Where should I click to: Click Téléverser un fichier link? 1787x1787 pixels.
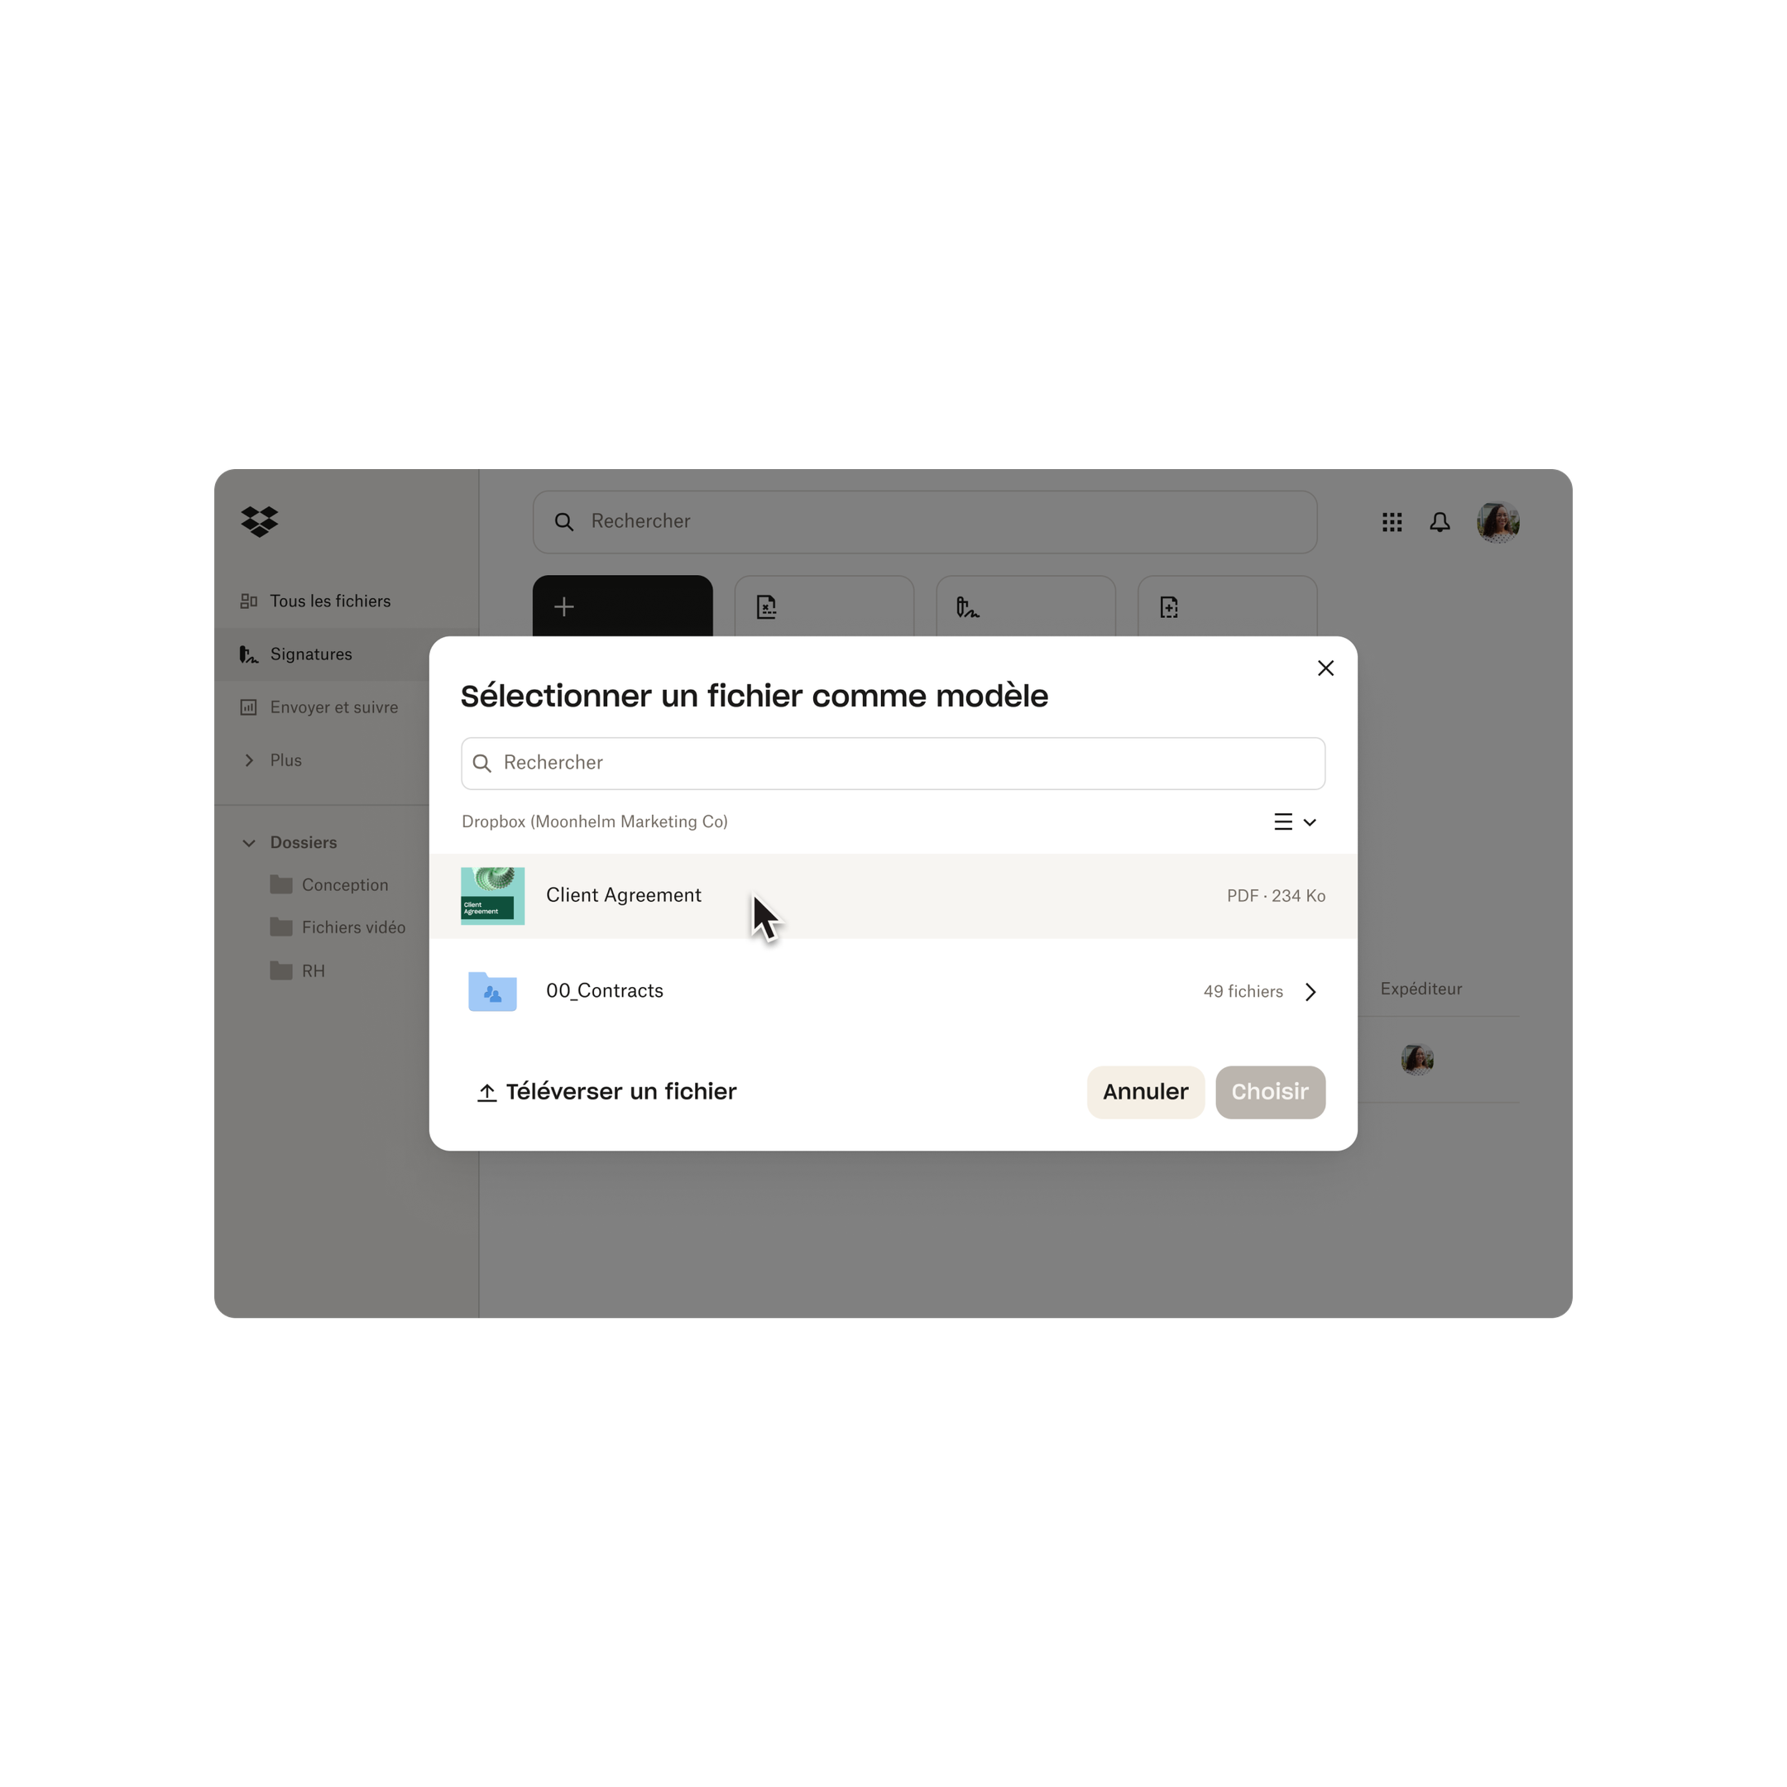tap(606, 1091)
